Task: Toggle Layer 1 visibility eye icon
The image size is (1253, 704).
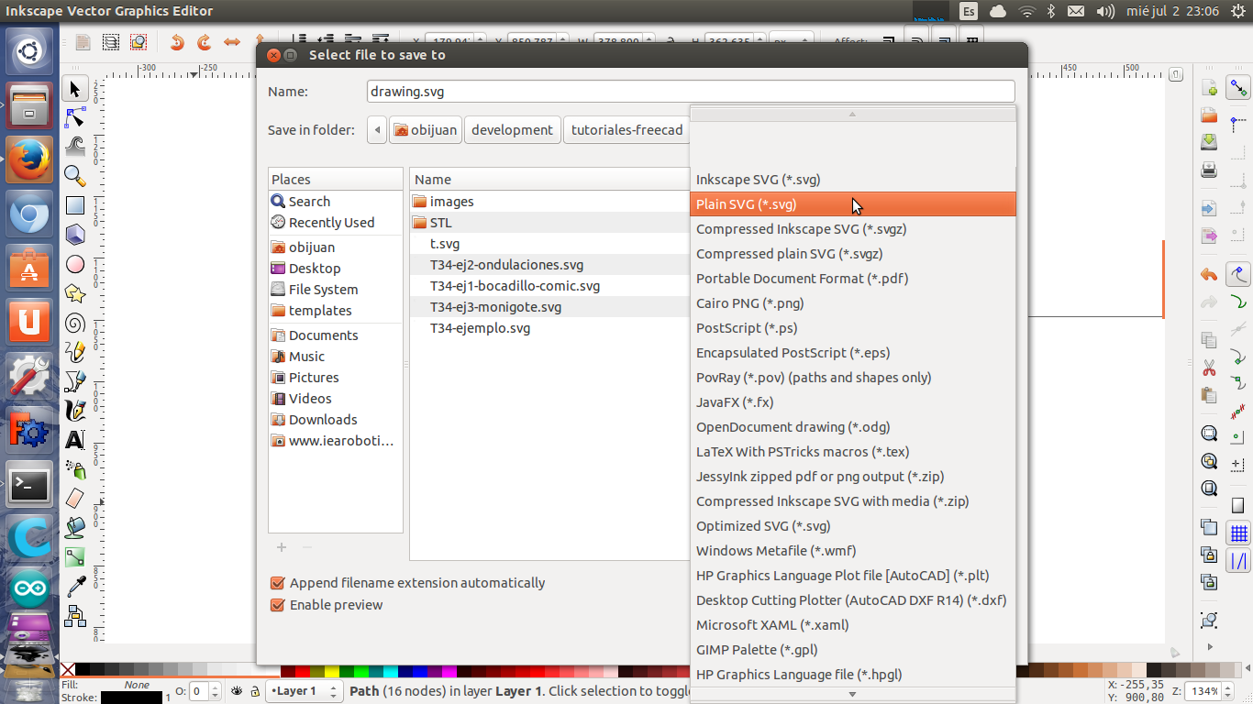Action: point(238,691)
